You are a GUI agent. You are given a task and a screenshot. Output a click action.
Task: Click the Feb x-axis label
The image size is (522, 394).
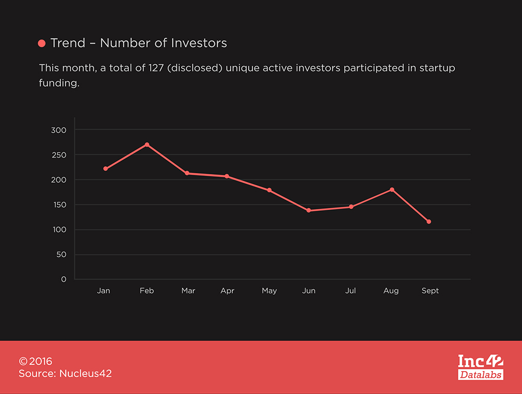[147, 291]
